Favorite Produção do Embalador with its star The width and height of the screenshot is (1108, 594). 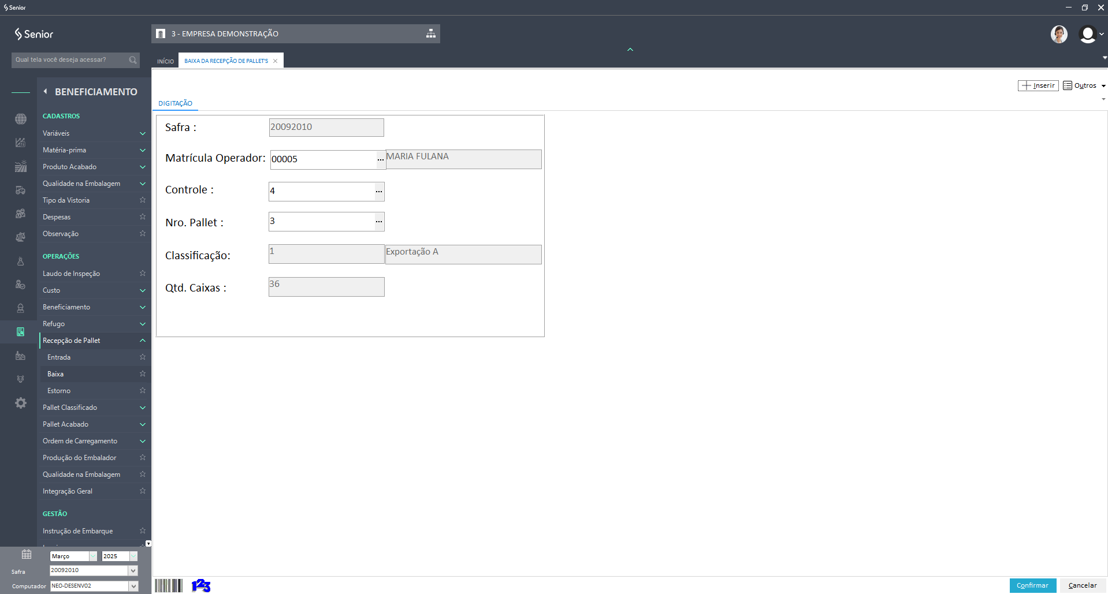143,458
